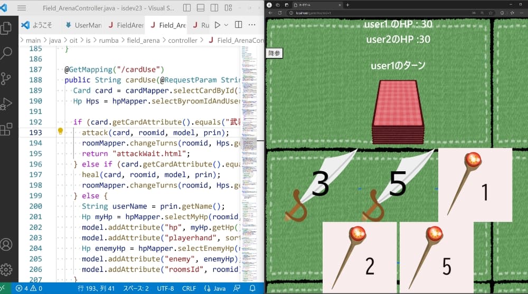Expand the 'field_arena' breadcrumb
Viewport: 528px width, 294px height.
[x=144, y=41]
